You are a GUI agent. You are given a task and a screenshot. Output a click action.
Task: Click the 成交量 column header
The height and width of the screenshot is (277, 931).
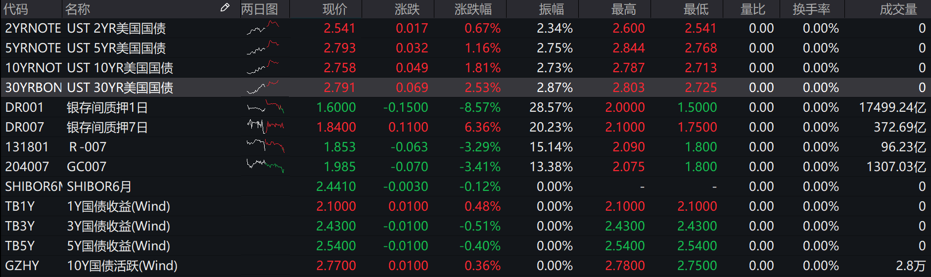point(898,9)
